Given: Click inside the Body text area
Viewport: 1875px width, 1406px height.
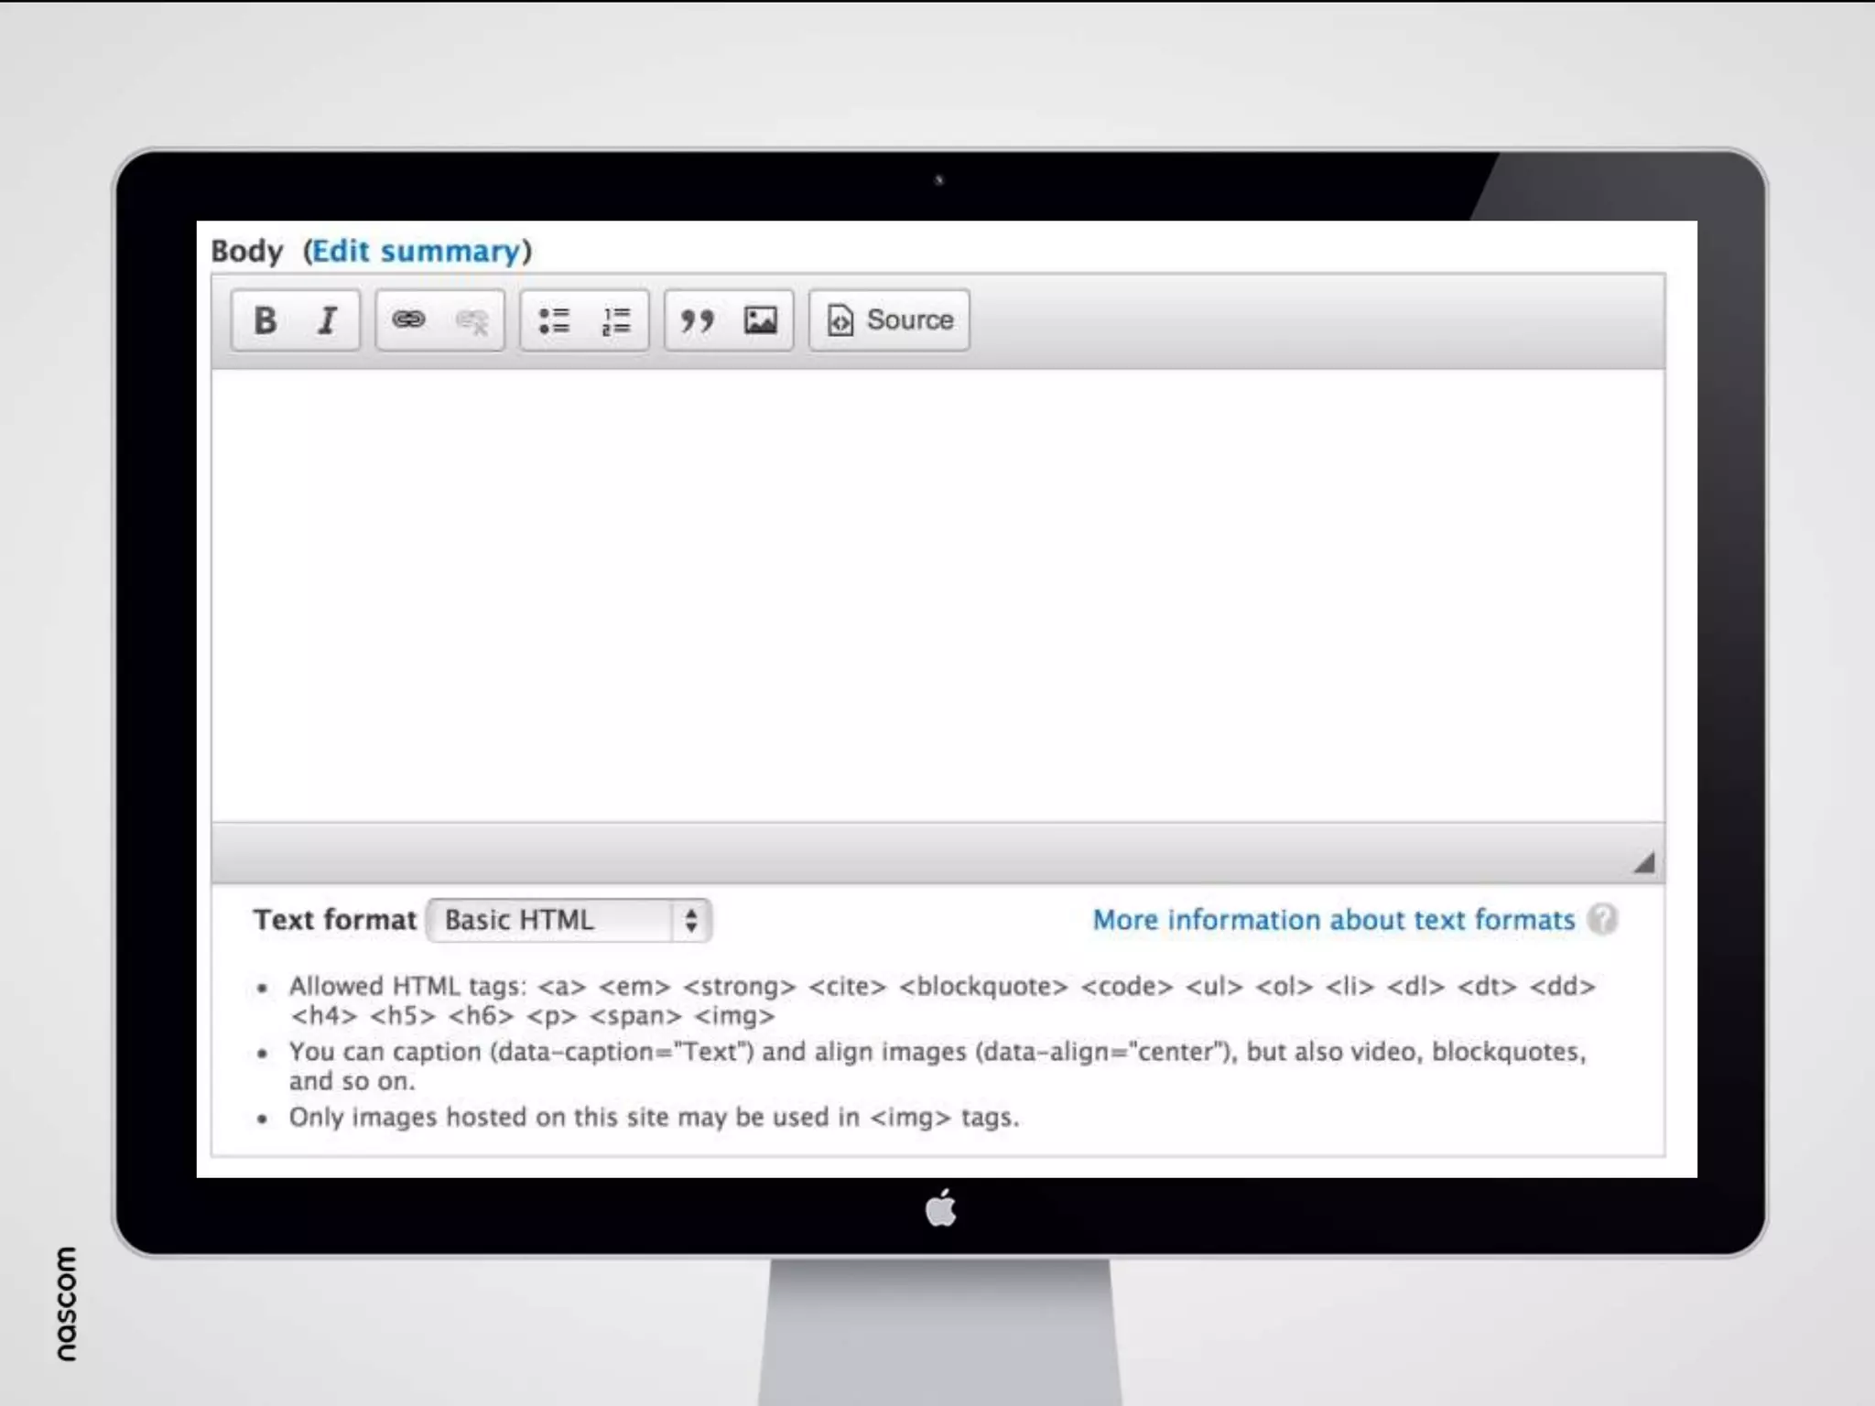Looking at the screenshot, I should tap(937, 595).
